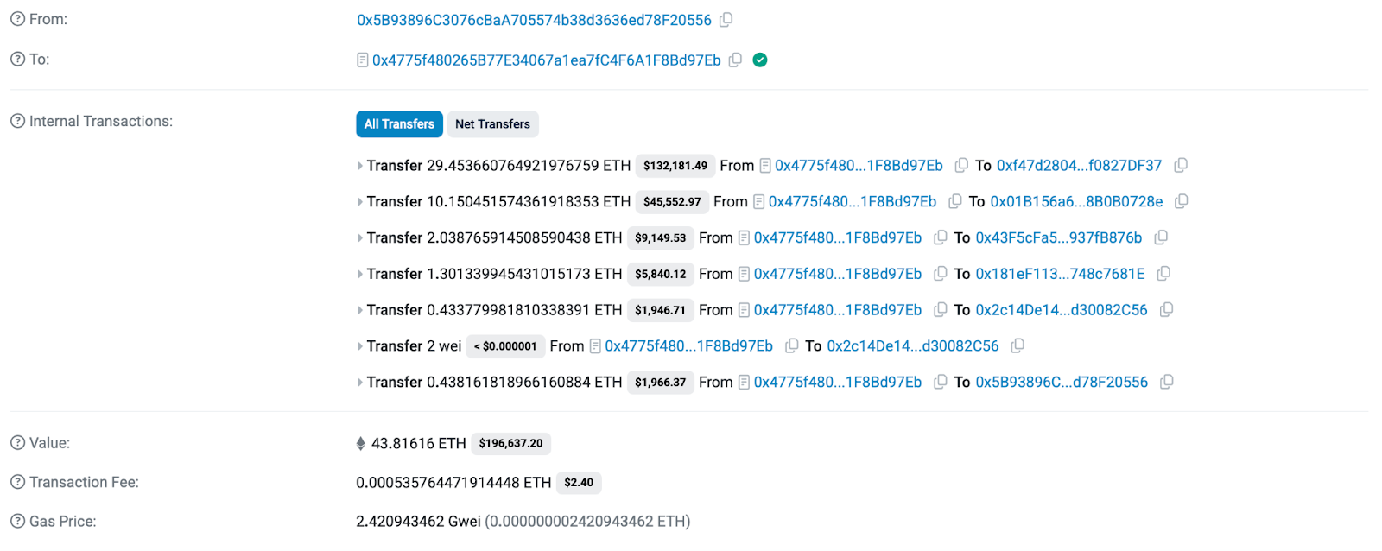Click the green verified checkmark badge

[760, 60]
